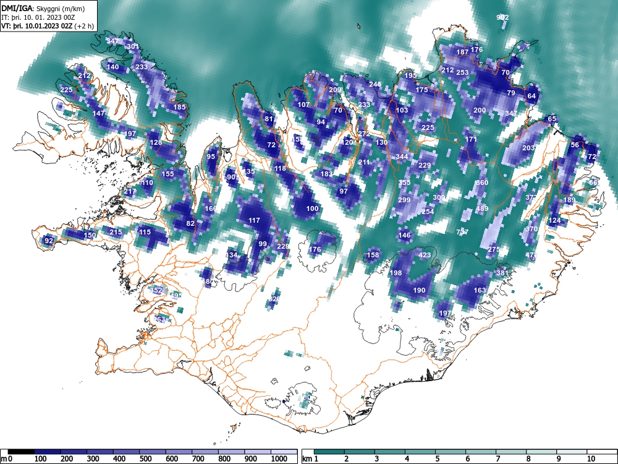Click the DMI/IGA Skyggni (m/km) title
Viewport: 618px width, 464px height.
[x=43, y=8]
